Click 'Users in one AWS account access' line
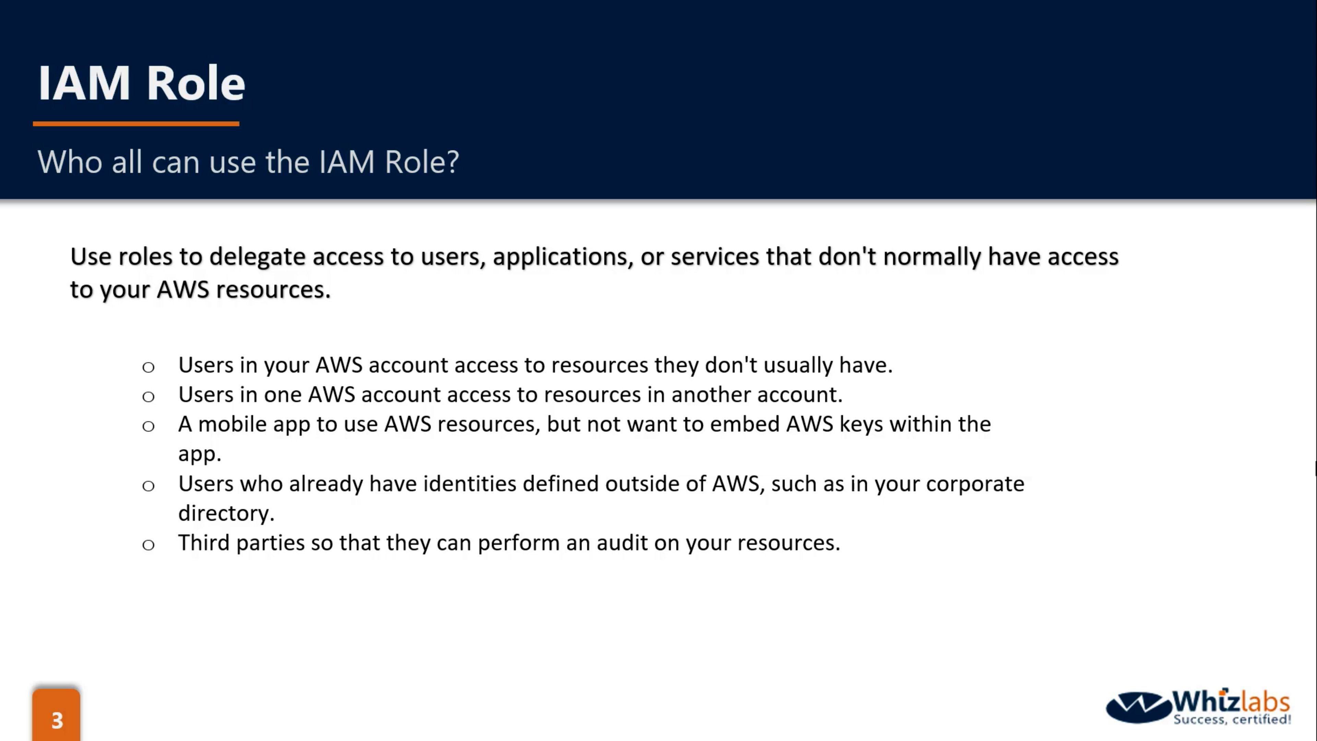 coord(510,395)
